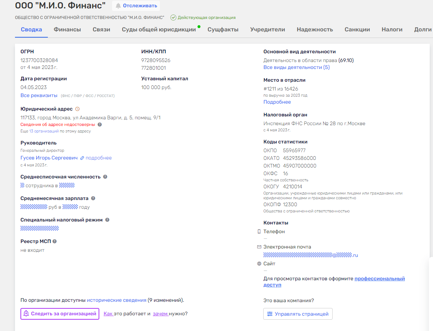Open help icon for Среднесписочная численность

pyautogui.click(x=105, y=177)
